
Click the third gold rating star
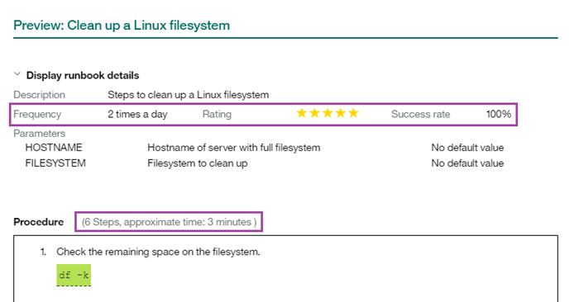coord(328,113)
